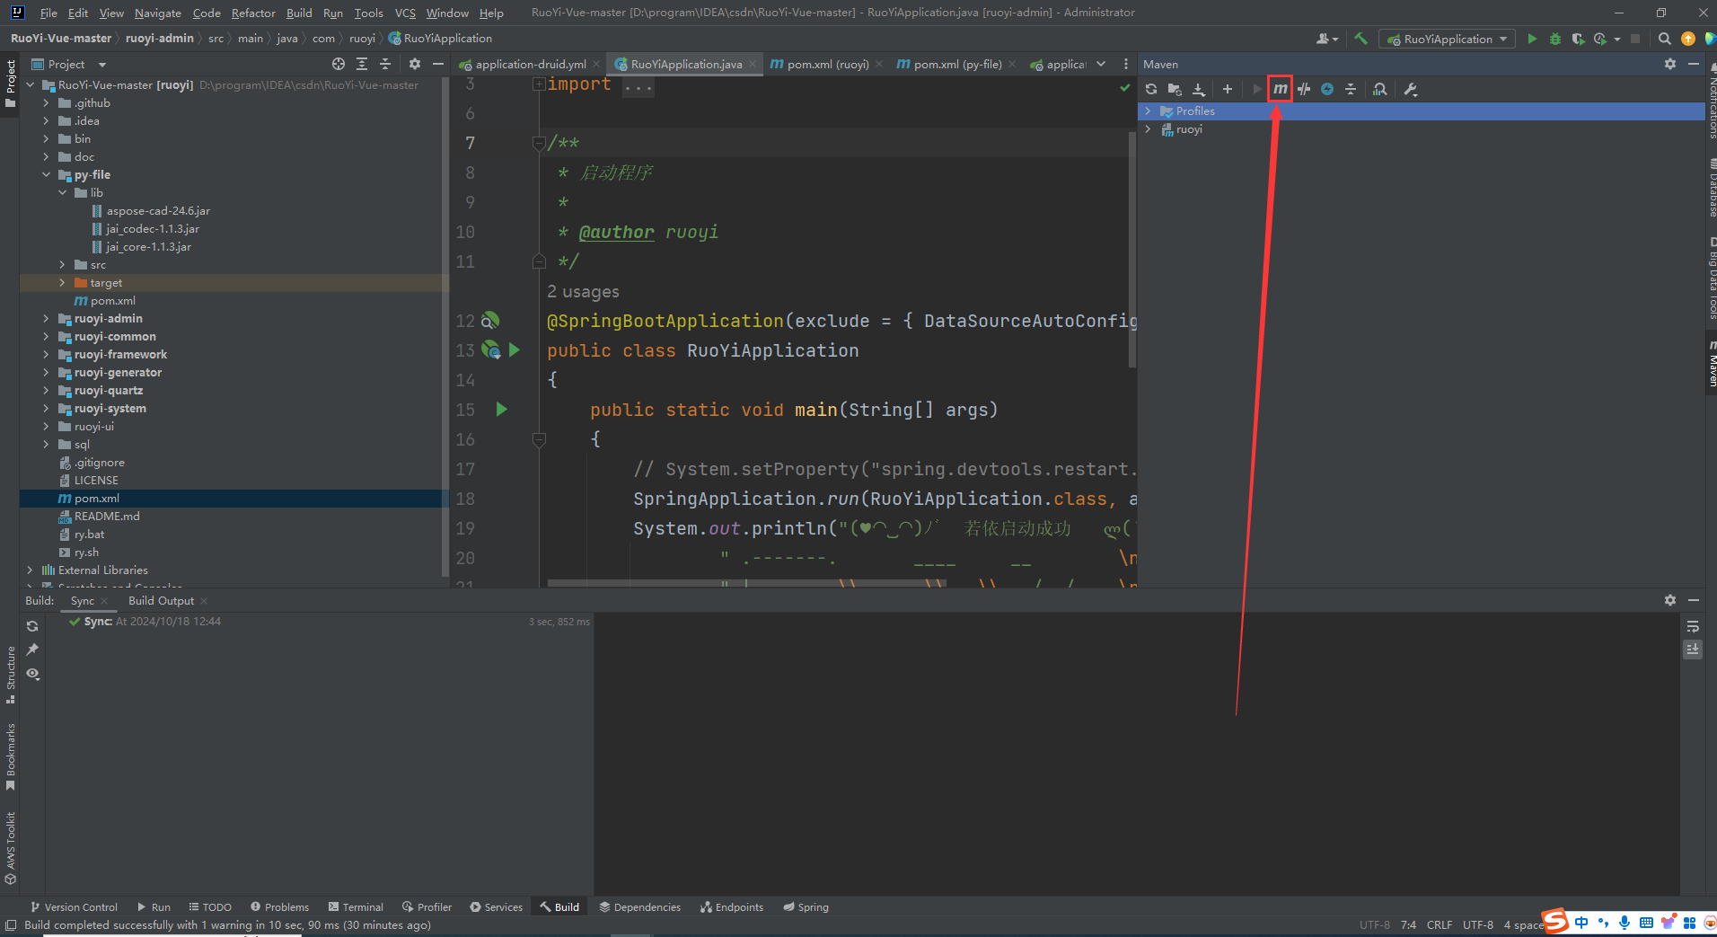Expand the ruoyi node in Maven
The image size is (1717, 937).
1148,128
